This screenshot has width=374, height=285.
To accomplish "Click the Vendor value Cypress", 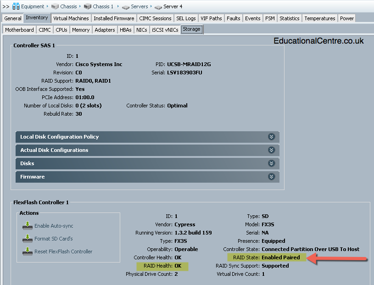I will click(185, 225).
